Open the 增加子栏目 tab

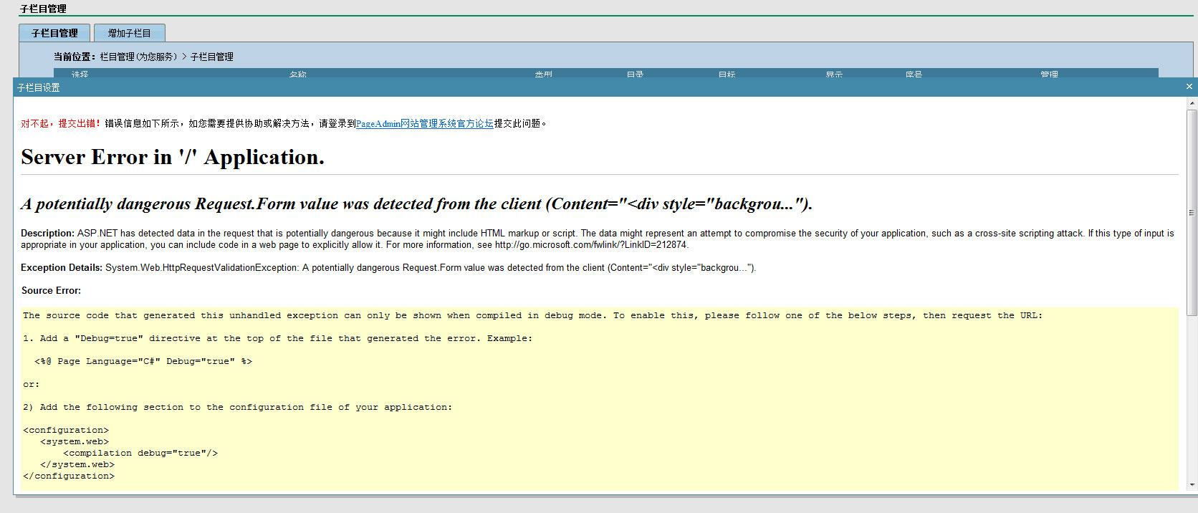pyautogui.click(x=130, y=33)
